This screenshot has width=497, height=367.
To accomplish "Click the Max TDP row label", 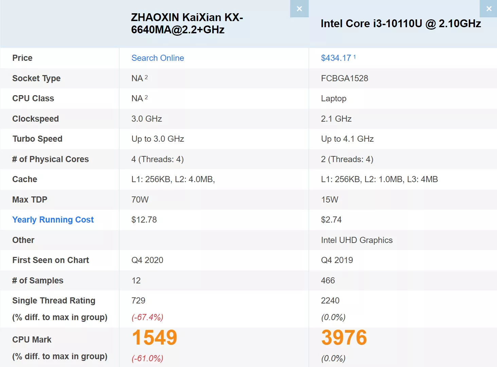I will coord(30,199).
